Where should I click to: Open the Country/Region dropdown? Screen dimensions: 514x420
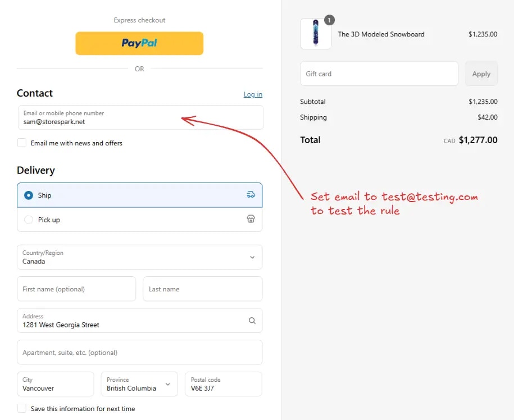(140, 257)
